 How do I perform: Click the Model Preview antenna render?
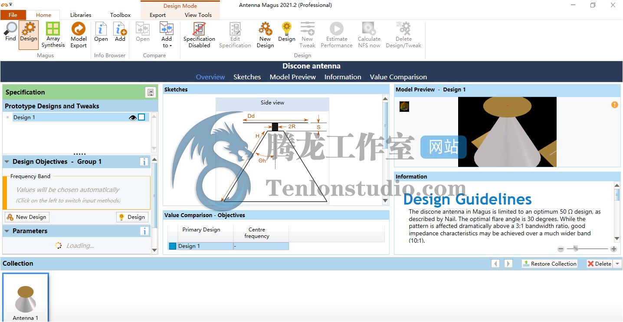[x=507, y=132]
